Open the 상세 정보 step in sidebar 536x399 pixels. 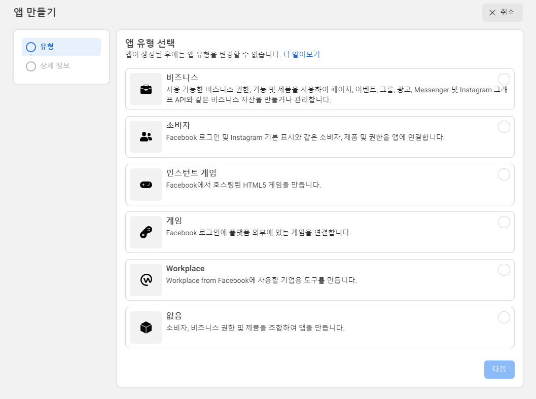point(61,65)
